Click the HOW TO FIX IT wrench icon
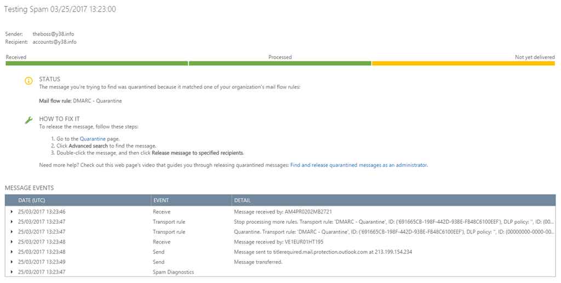561x283 pixels. point(29,120)
